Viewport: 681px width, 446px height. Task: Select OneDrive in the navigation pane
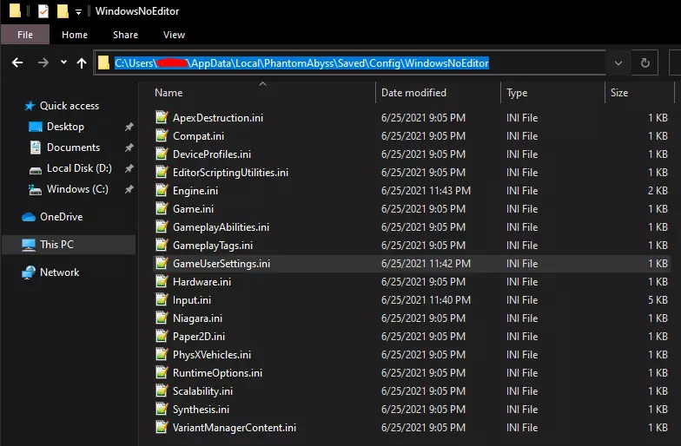pos(61,217)
